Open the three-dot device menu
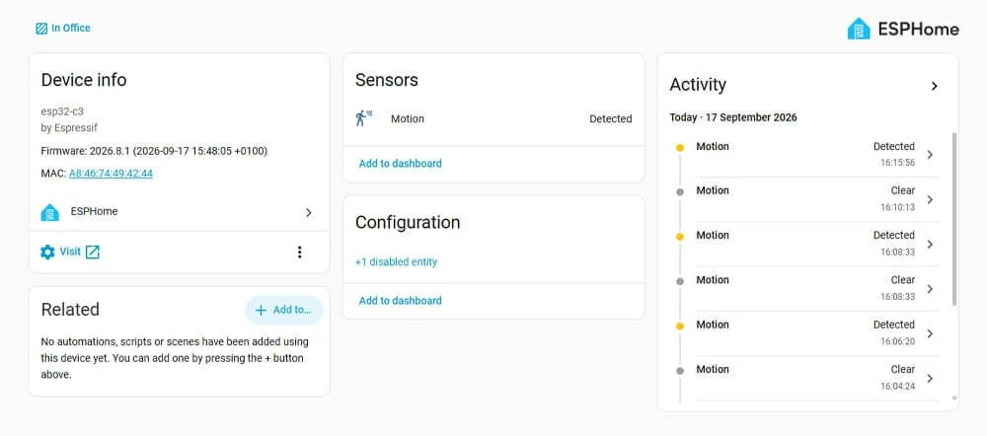987x436 pixels. click(x=300, y=253)
